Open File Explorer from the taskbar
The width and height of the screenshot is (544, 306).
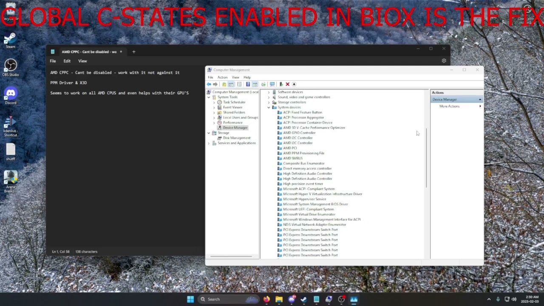(279, 299)
